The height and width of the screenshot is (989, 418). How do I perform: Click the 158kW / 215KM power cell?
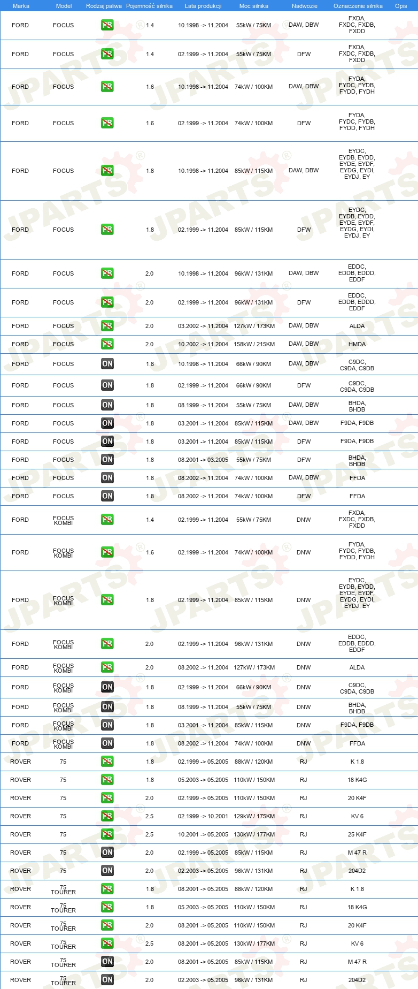coord(254,344)
